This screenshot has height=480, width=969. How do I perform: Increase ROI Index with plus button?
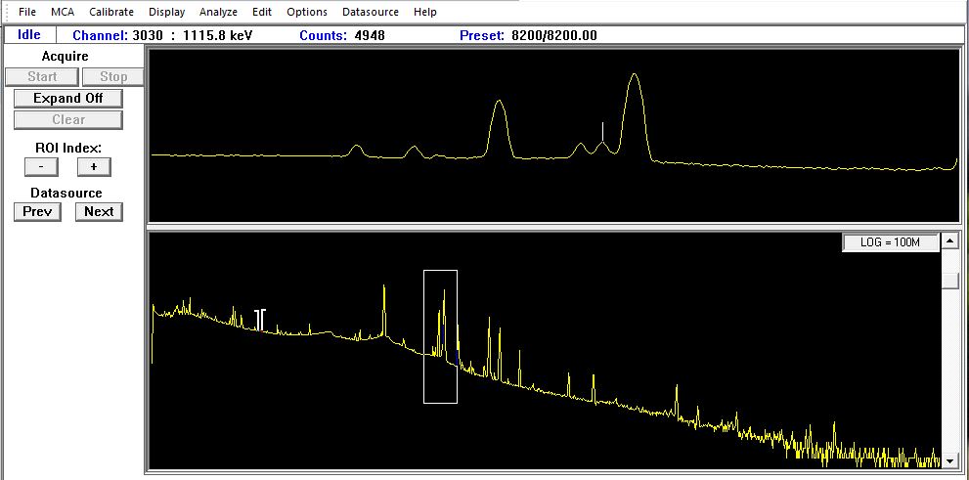tap(94, 166)
